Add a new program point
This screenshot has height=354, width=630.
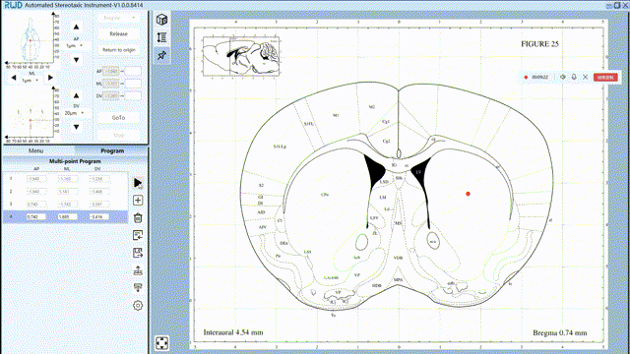138,201
